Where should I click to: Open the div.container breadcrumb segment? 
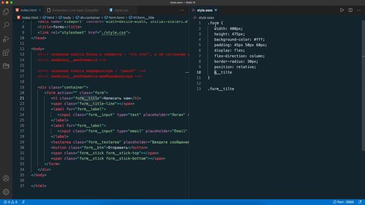(x=90, y=18)
